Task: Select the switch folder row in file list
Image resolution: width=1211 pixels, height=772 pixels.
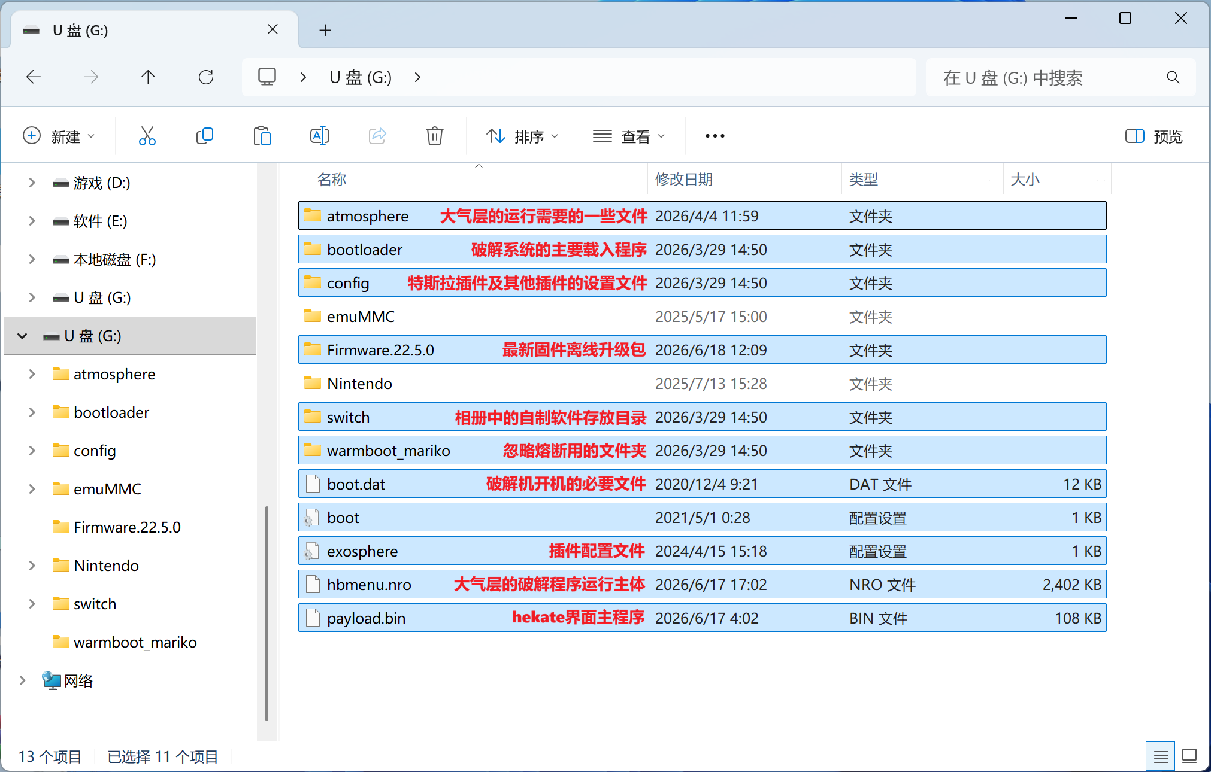Action: click(x=702, y=417)
